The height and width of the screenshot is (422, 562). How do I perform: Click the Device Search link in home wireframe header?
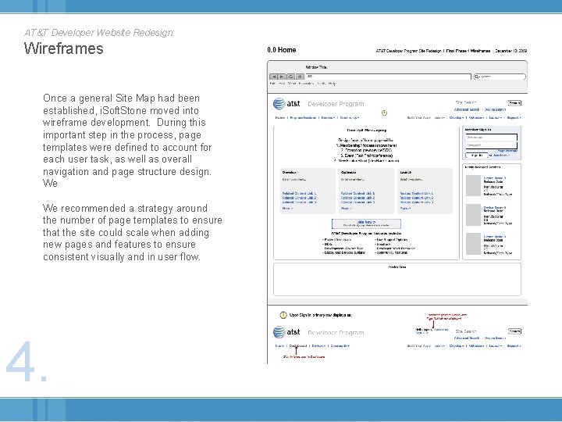[x=495, y=109]
